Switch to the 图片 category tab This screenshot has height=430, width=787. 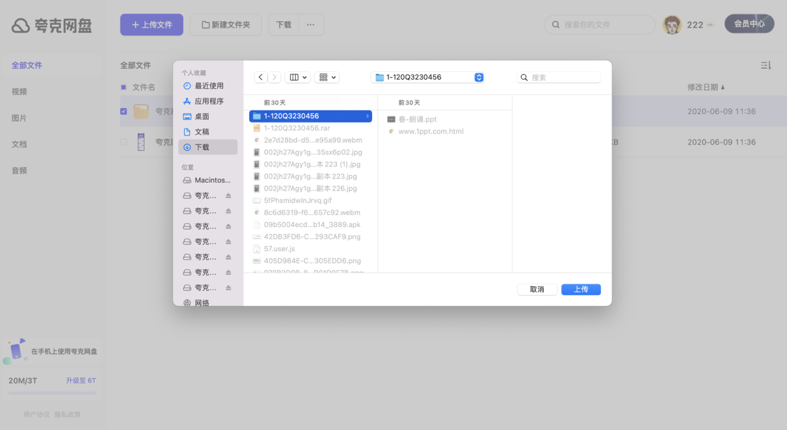coord(19,118)
